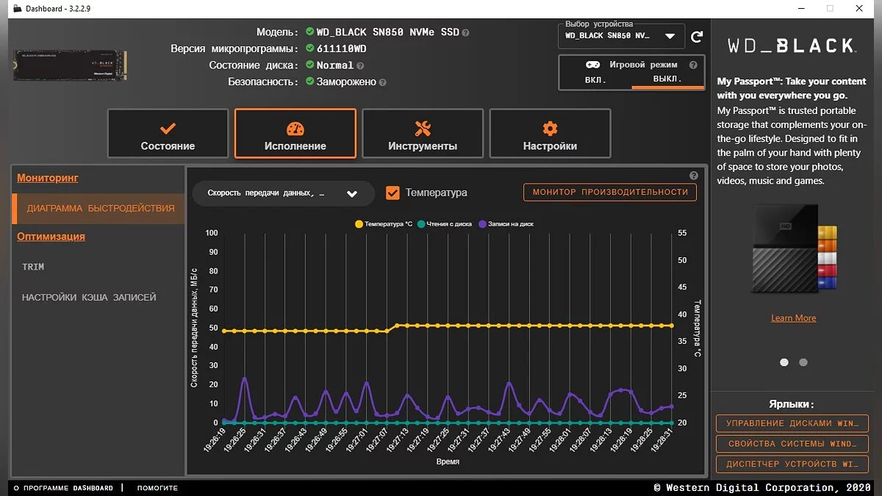Click help icon beside Normal disk state
The height and width of the screenshot is (496, 882).
[360, 65]
